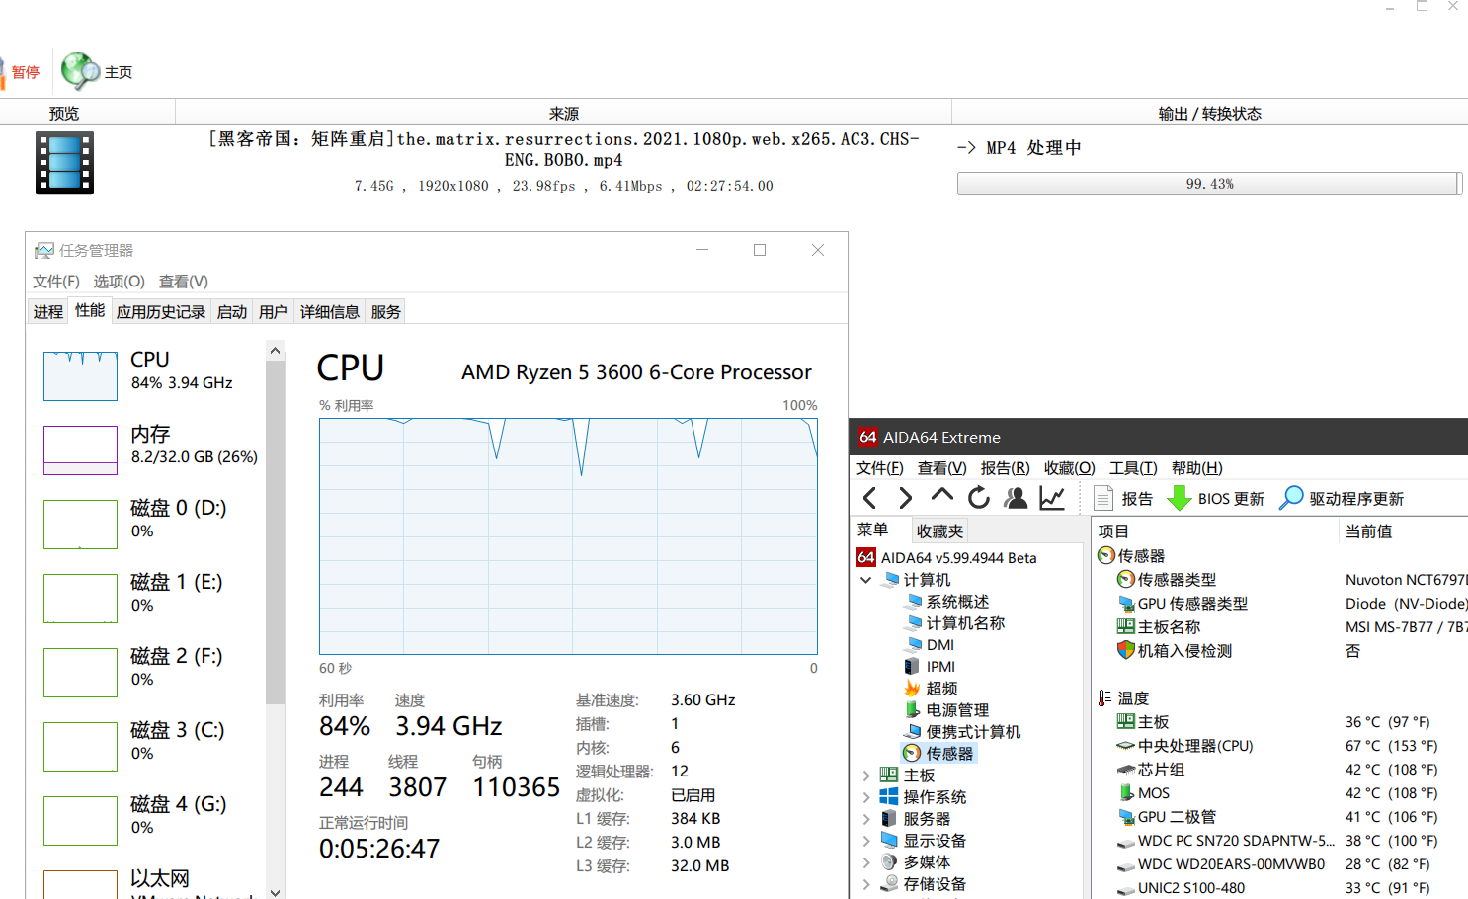Click the 报告 report toolbar button

[x=1123, y=499]
